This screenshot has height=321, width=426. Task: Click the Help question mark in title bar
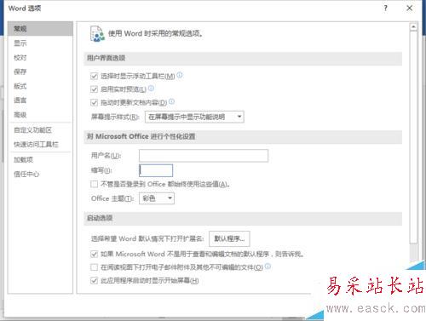point(385,9)
